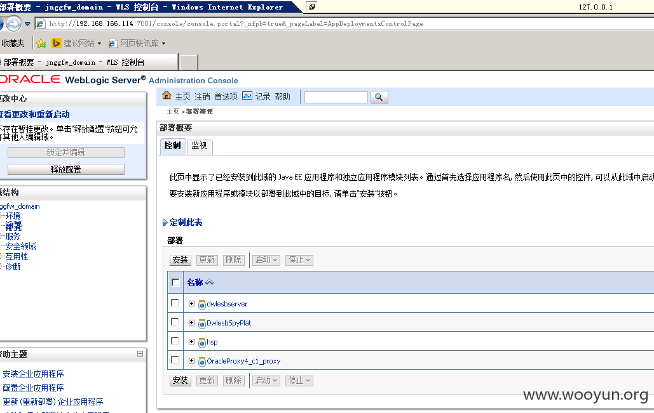The height and width of the screenshot is (413, 654).
Task: Click 记录 in the console toolbar
Action: click(x=262, y=96)
